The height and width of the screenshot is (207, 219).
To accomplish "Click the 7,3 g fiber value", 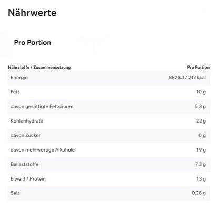I will [x=201, y=164].
